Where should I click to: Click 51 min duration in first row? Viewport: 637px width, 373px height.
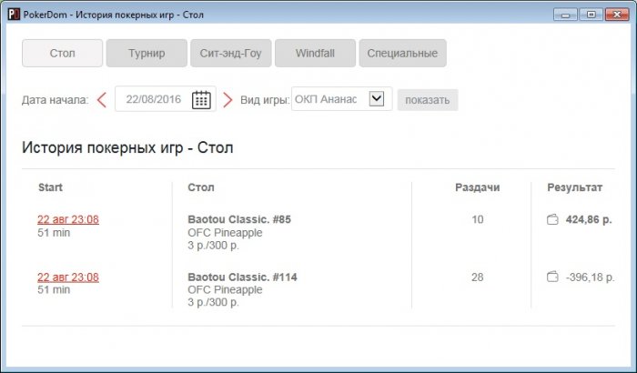(54, 233)
